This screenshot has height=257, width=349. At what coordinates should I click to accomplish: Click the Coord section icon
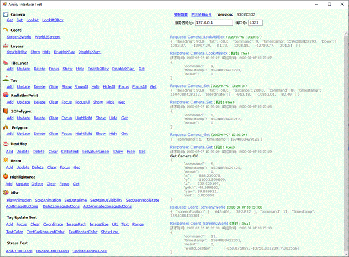(x=6, y=29)
